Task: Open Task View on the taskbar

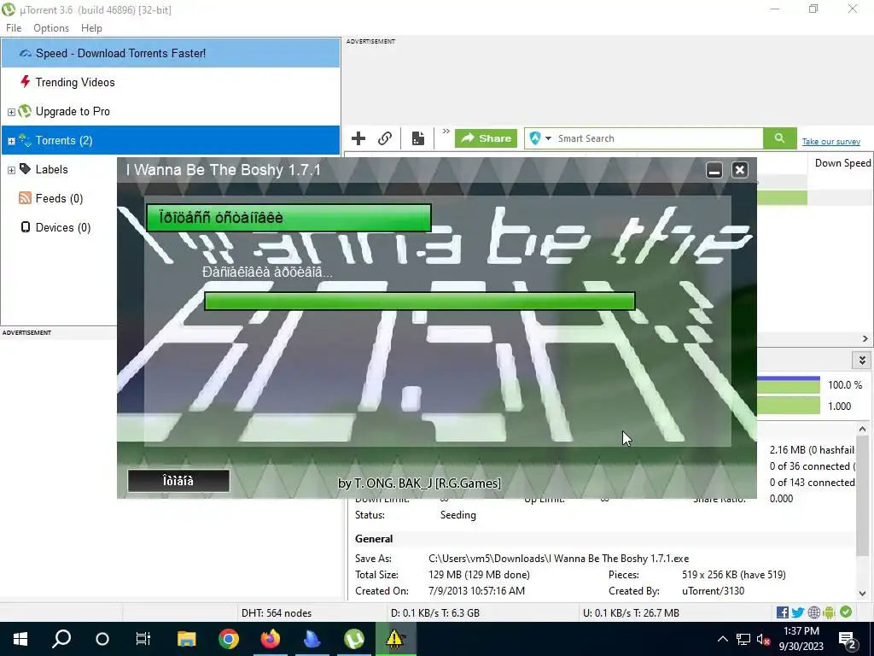Action: click(143, 639)
